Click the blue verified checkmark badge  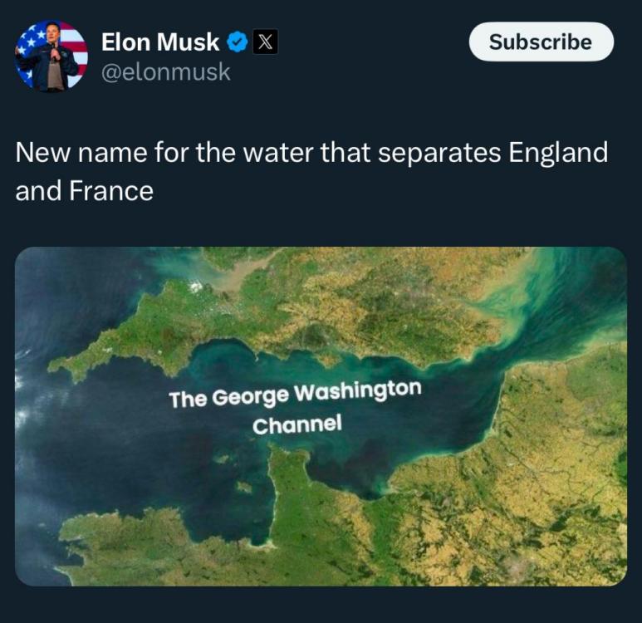[x=238, y=42]
